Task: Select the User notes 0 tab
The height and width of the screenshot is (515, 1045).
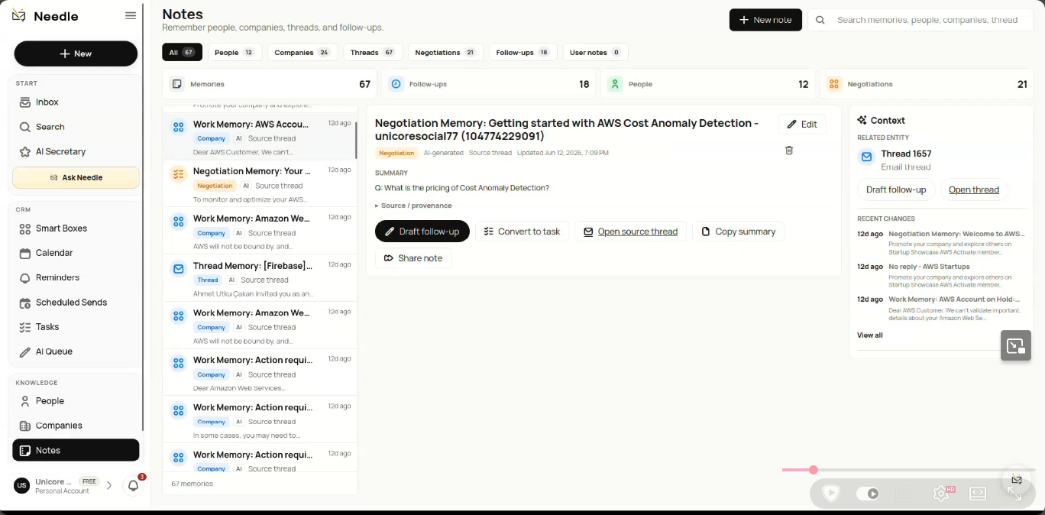Action: pyautogui.click(x=596, y=53)
